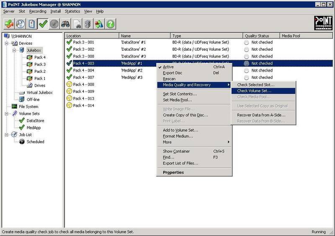Select Pack 3 in the tree

click(40, 64)
